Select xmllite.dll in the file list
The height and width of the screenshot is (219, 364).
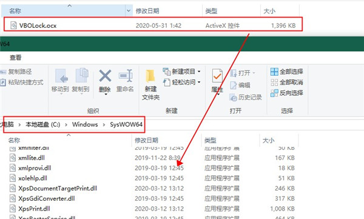tap(32, 158)
